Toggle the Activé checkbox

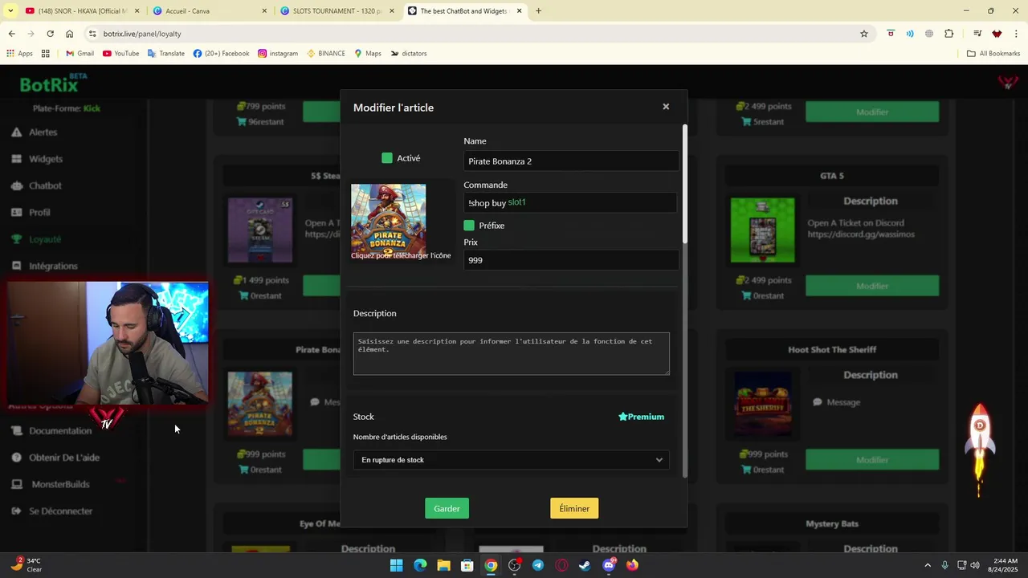387,158
